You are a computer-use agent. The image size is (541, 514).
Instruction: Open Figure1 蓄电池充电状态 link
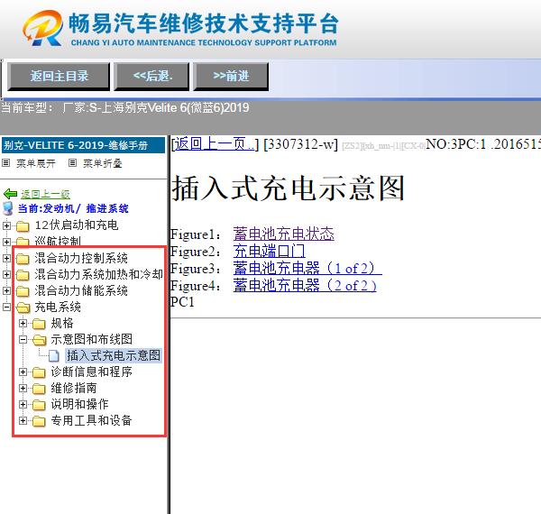284,234
